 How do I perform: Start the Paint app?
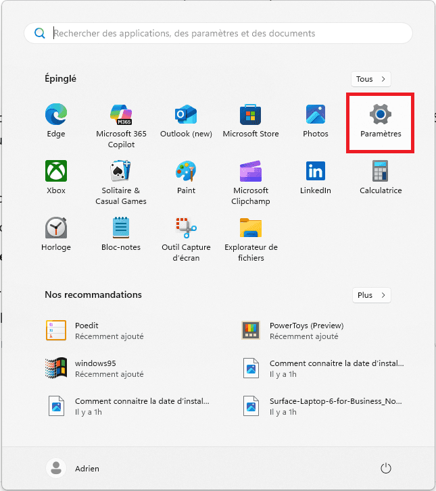click(186, 171)
